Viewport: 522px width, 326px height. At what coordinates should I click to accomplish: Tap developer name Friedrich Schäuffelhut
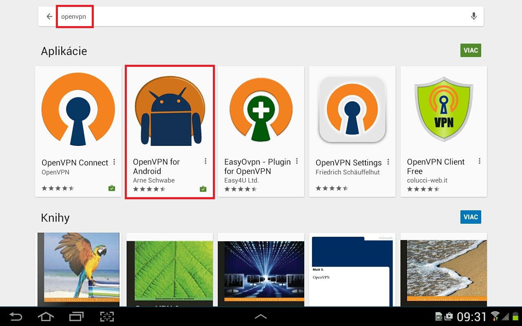point(347,172)
